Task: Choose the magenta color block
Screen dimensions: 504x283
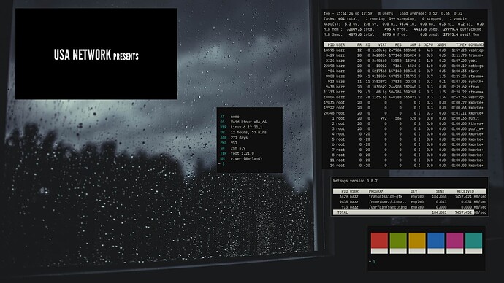Action: 455,243
